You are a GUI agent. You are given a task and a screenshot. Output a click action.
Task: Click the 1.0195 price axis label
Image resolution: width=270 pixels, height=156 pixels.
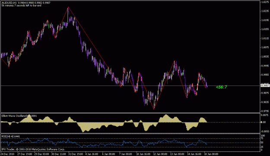tap(265, 20)
